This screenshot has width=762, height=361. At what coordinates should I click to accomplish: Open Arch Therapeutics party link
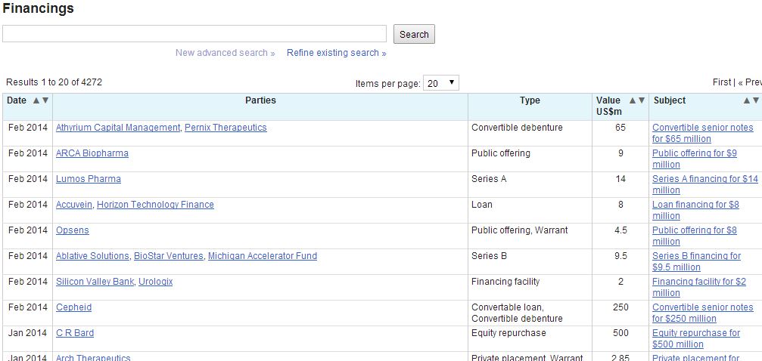(x=93, y=358)
